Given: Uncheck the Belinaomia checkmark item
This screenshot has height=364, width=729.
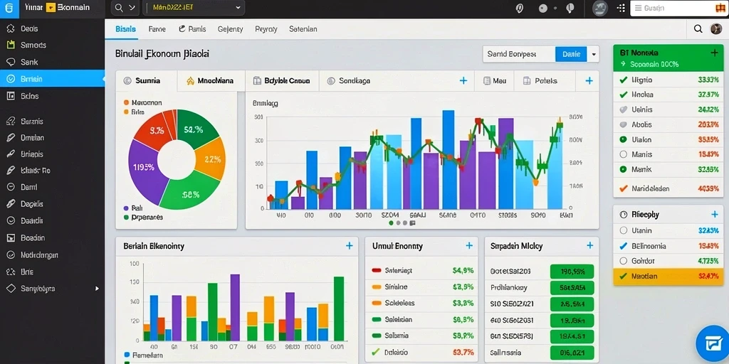Looking at the screenshot, I should 623,246.
